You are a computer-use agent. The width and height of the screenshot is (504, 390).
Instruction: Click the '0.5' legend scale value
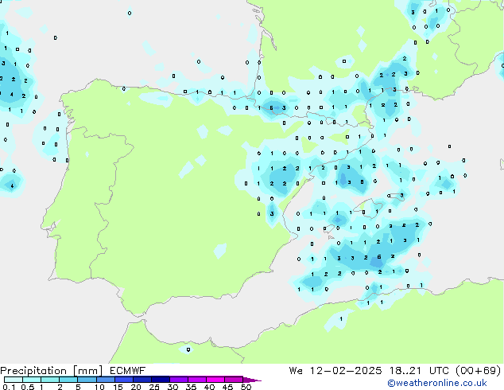click(28, 387)
